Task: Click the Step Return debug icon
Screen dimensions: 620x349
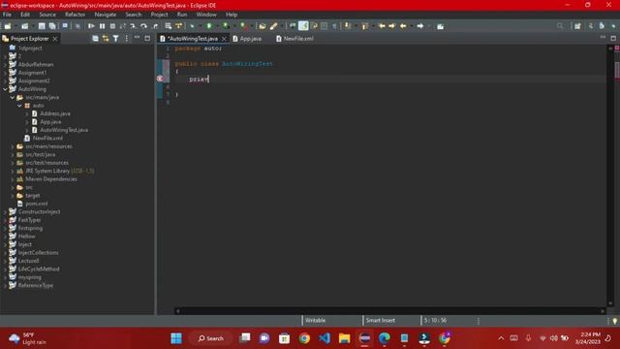Action: point(155,26)
